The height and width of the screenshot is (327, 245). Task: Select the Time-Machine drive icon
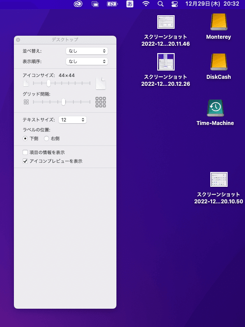pos(215,108)
